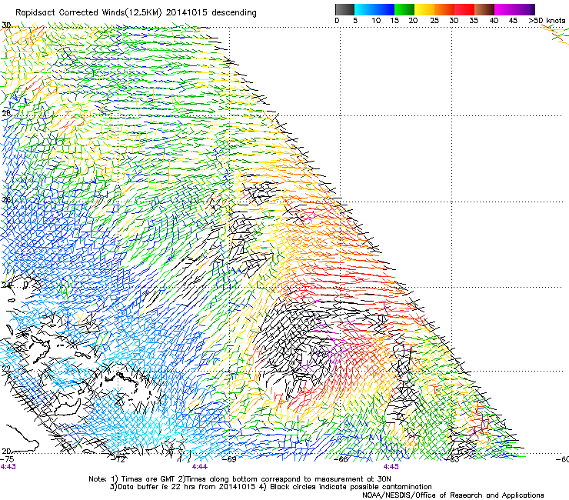Click the '45' legend scale label
Screen dimensions: 569x500
(x=513, y=21)
